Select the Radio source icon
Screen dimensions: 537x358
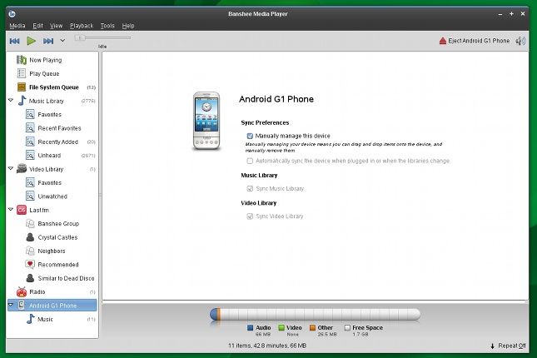click(22, 291)
